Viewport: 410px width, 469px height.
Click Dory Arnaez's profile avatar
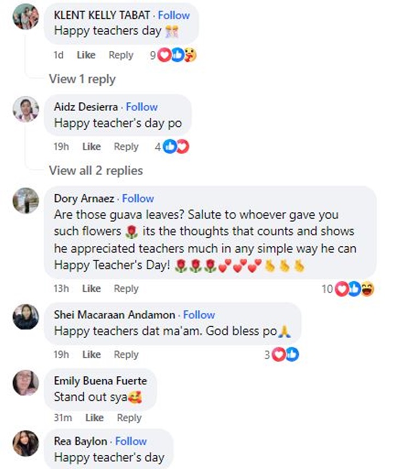point(26,200)
